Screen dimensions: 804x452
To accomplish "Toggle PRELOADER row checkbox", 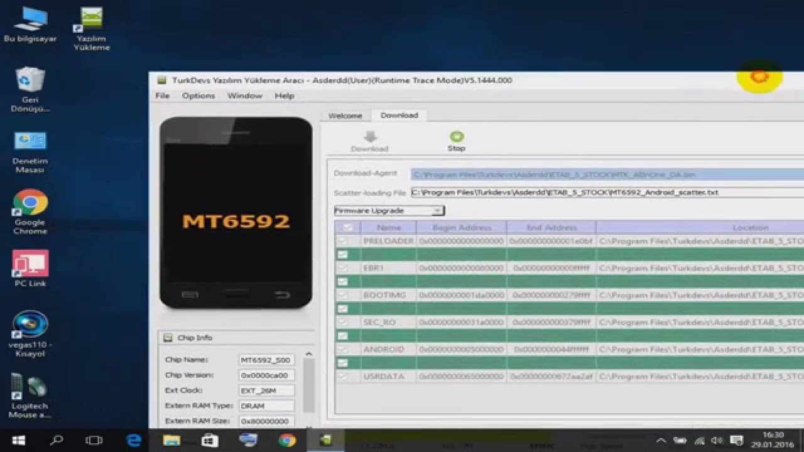I will (342, 241).
